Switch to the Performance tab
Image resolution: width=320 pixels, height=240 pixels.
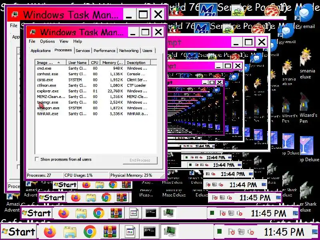[x=104, y=50]
